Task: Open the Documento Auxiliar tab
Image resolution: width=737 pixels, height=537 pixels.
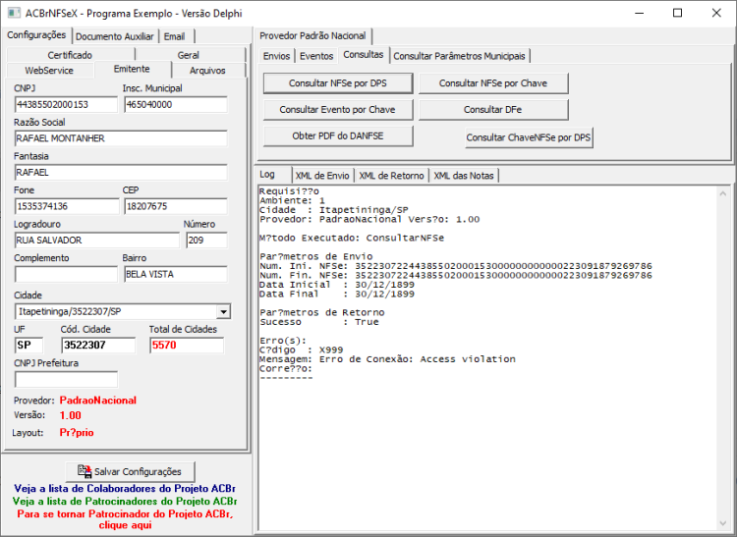Action: [x=115, y=36]
